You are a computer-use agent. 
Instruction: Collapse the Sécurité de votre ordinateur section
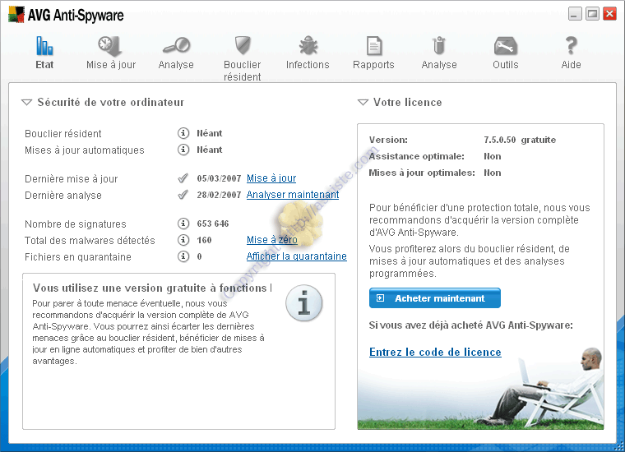pyautogui.click(x=26, y=103)
